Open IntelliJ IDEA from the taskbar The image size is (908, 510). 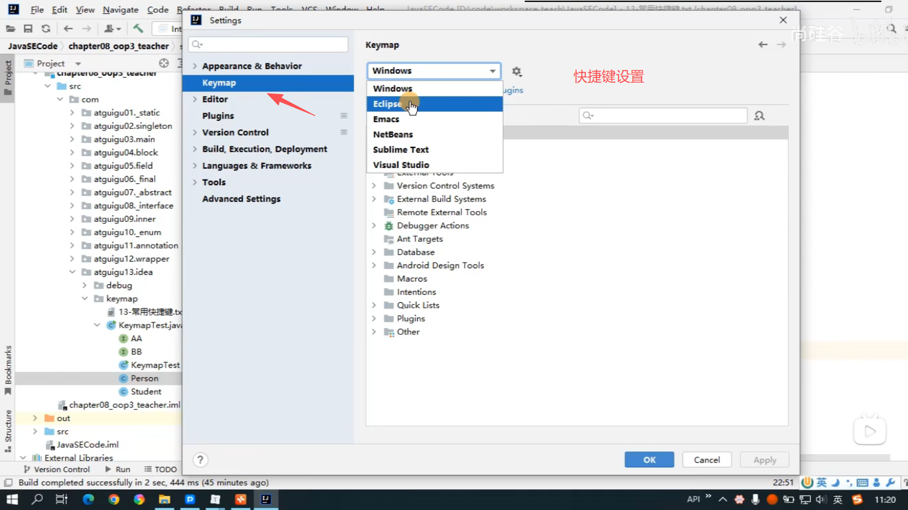(x=266, y=499)
